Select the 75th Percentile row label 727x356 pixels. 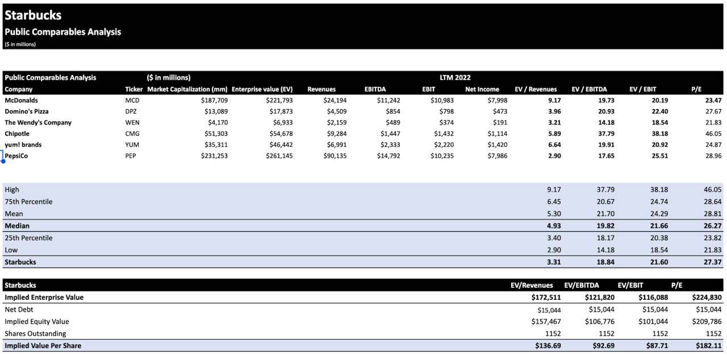pos(28,202)
